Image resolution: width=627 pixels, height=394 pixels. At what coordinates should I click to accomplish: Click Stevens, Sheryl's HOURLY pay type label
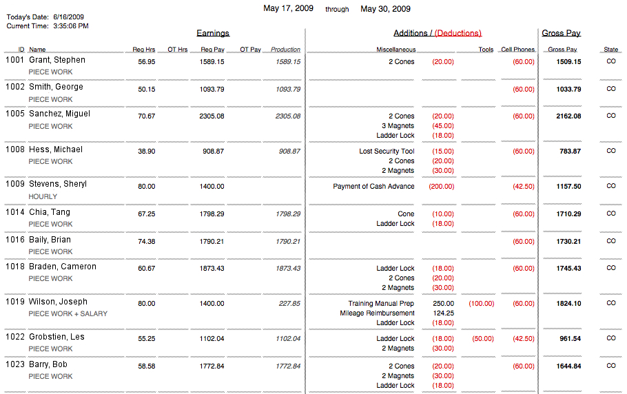coord(43,196)
